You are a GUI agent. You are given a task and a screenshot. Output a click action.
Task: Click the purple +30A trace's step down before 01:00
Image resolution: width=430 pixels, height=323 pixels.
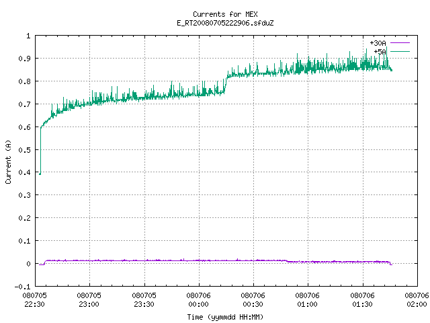tap(287, 261)
